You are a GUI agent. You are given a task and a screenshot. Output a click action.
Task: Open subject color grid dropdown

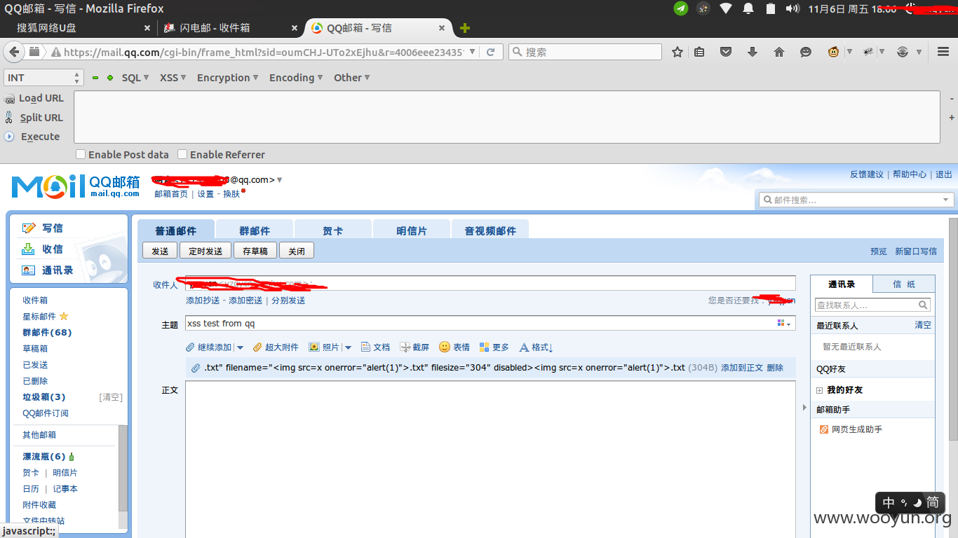pos(784,323)
